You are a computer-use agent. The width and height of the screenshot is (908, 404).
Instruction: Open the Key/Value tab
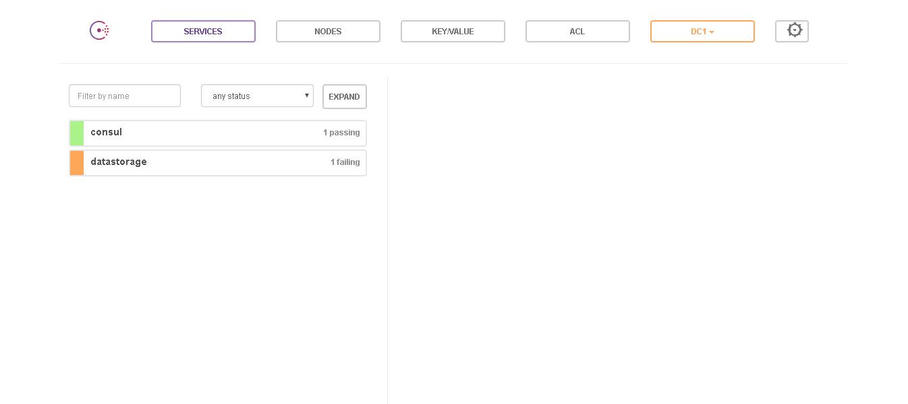[453, 31]
